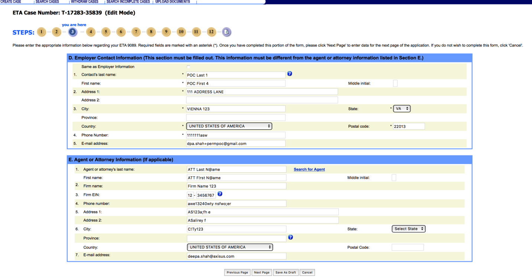Screen dimensions: 532x278
Task: Jump to step 9 circle
Action: click(166, 32)
